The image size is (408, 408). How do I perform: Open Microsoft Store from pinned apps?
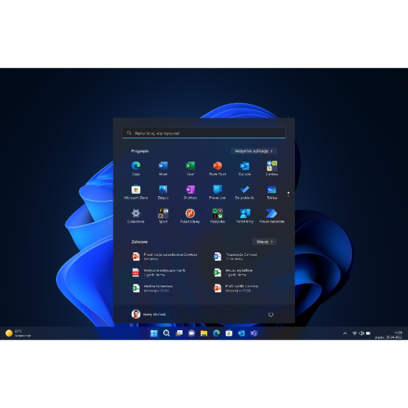pos(136,190)
